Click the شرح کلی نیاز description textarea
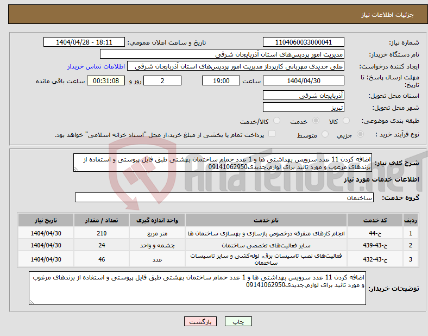The height and width of the screenshot is (336, 428). pyautogui.click(x=223, y=163)
